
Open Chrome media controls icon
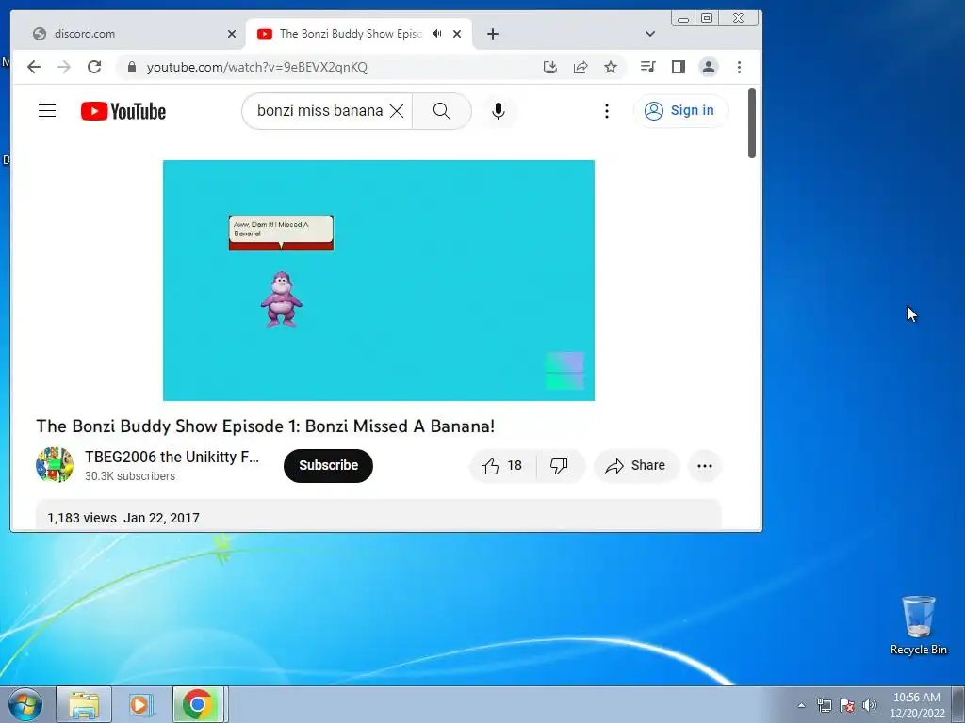[647, 67]
